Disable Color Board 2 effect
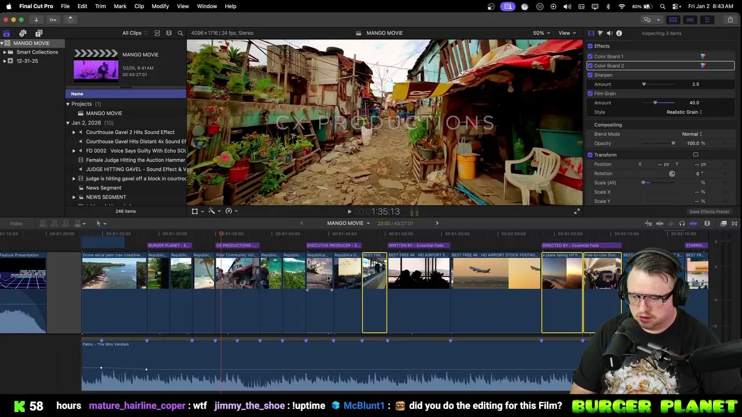 (590, 65)
